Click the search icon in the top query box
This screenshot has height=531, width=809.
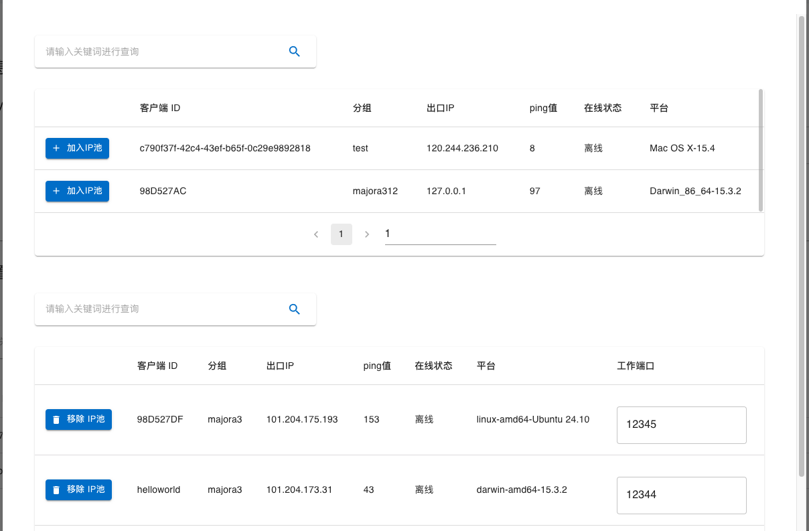click(294, 52)
